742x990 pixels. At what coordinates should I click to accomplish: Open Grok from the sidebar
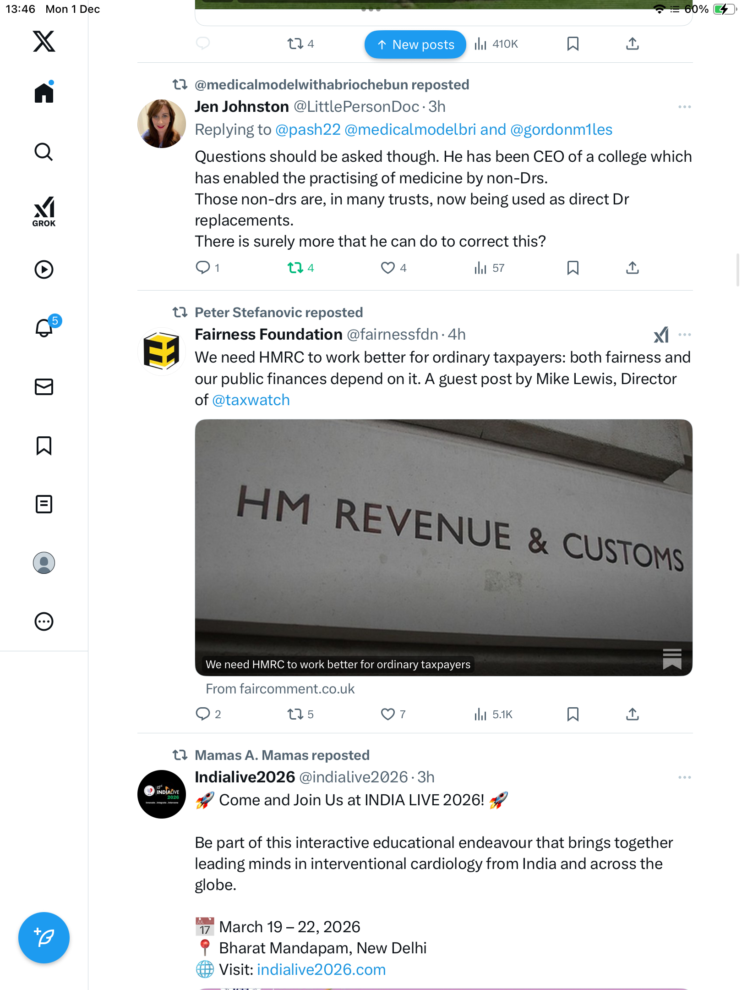[44, 211]
